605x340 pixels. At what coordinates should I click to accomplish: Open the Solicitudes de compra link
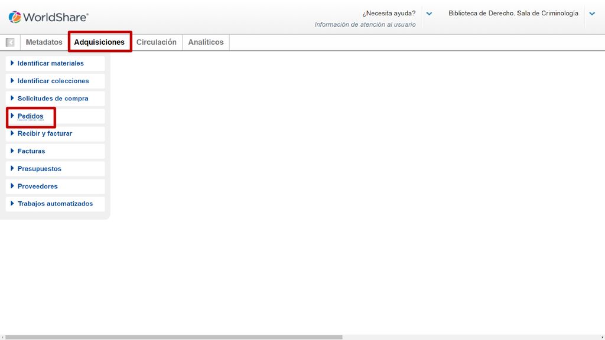pyautogui.click(x=53, y=99)
